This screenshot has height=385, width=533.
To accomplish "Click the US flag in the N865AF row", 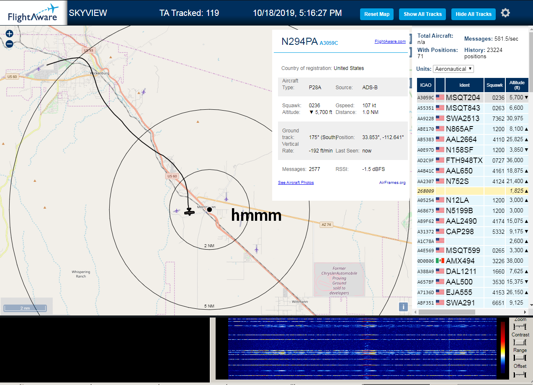I will click(x=440, y=129).
